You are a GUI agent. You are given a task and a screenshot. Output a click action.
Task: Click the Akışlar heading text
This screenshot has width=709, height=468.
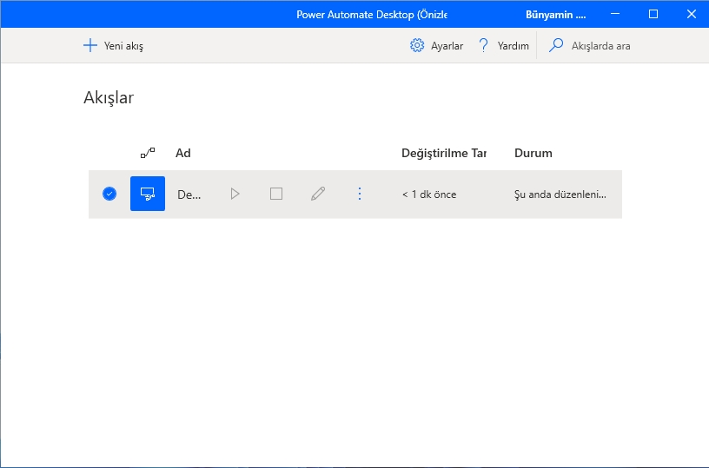point(109,97)
